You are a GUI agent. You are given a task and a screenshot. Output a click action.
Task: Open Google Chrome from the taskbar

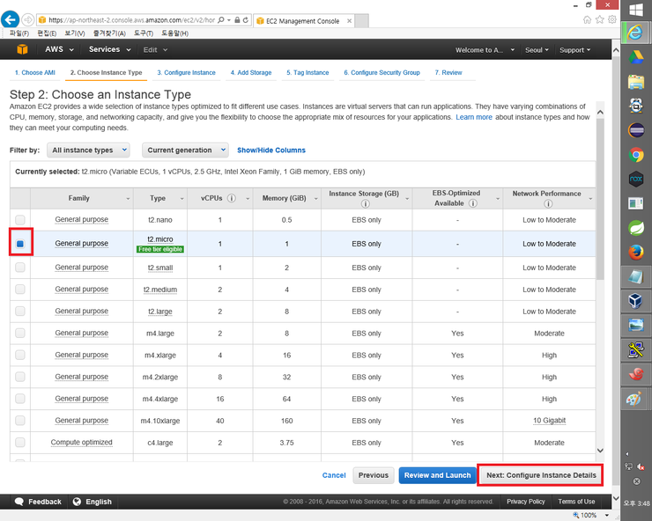pos(636,155)
